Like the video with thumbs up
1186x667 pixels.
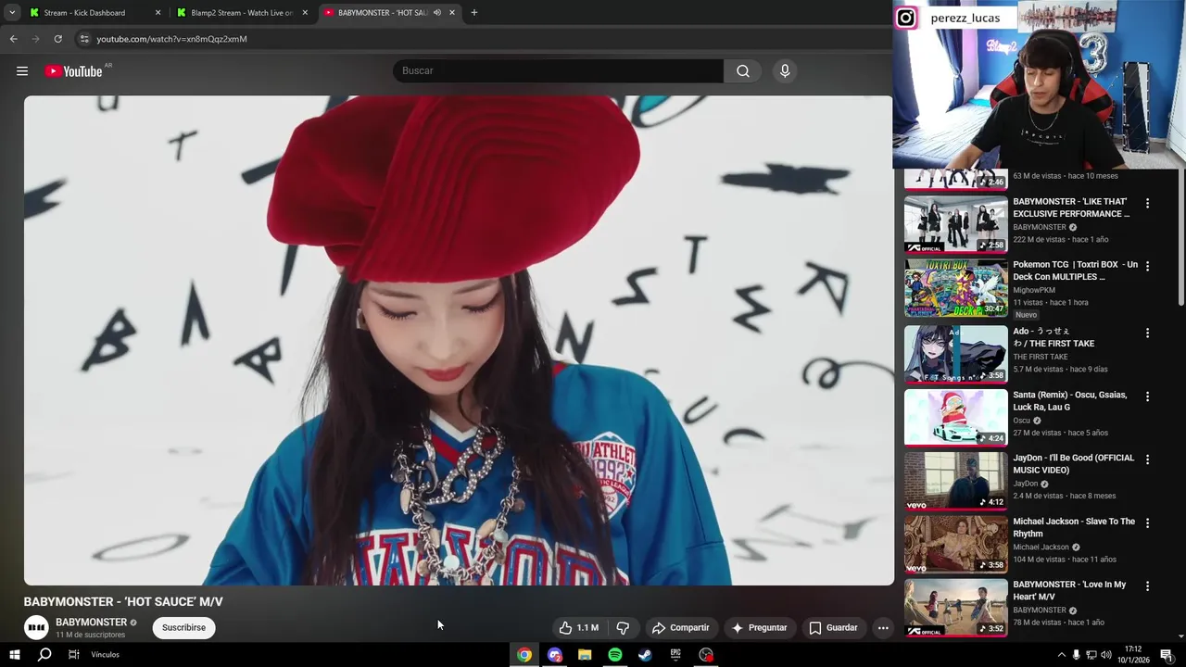[x=578, y=627]
